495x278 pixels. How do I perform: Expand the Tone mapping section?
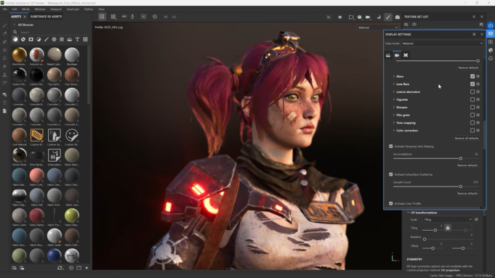click(394, 123)
